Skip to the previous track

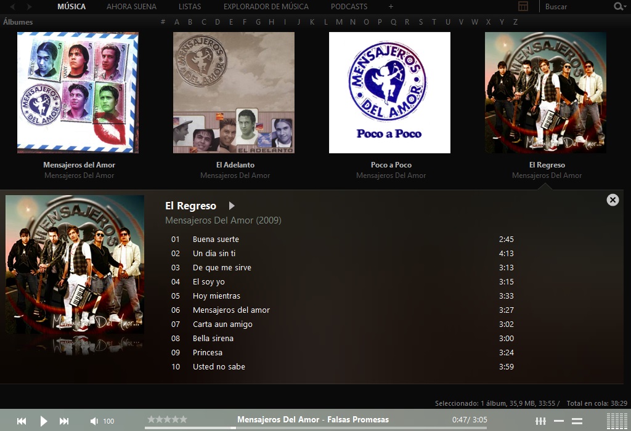pyautogui.click(x=22, y=421)
